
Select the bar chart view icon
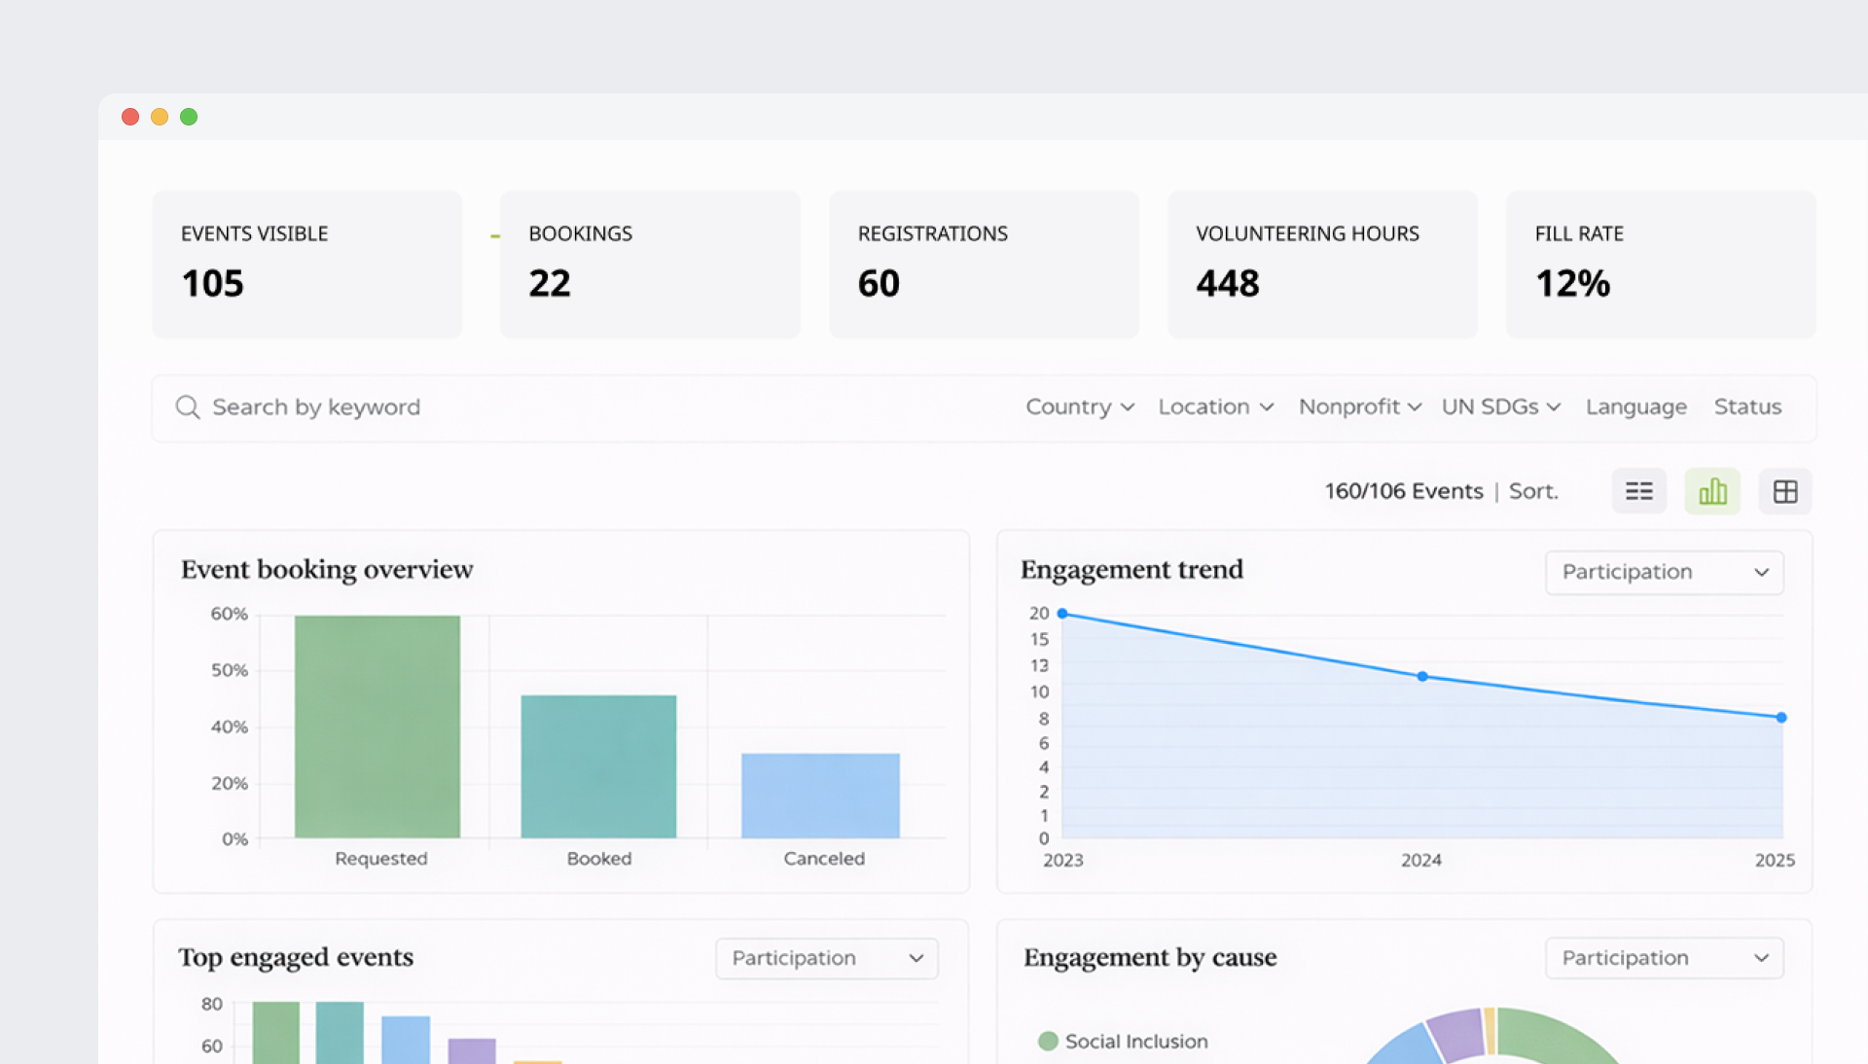pos(1712,491)
